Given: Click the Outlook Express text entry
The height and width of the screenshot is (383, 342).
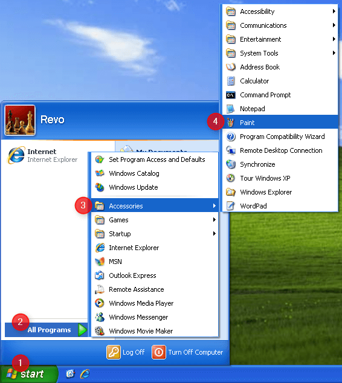Looking at the screenshot, I should point(132,275).
